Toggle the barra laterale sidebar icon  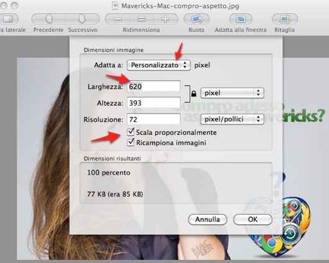[x=9, y=19]
